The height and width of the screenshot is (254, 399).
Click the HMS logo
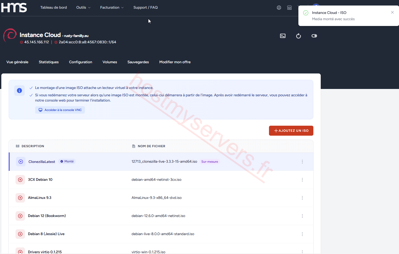pyautogui.click(x=14, y=8)
